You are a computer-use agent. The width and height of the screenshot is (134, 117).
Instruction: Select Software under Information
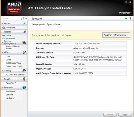(x=9, y=95)
